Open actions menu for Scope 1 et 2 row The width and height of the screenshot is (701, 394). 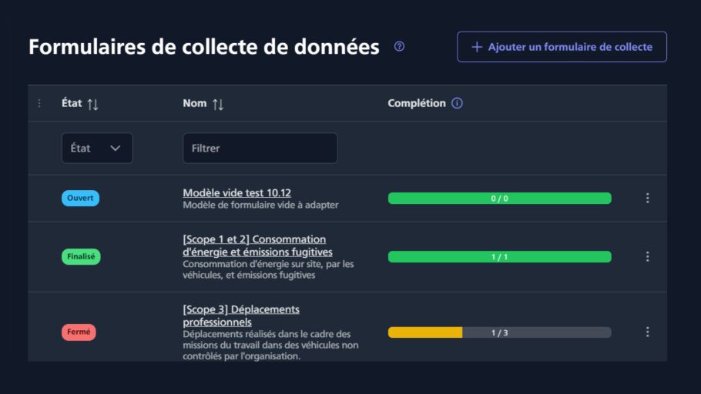(x=647, y=256)
